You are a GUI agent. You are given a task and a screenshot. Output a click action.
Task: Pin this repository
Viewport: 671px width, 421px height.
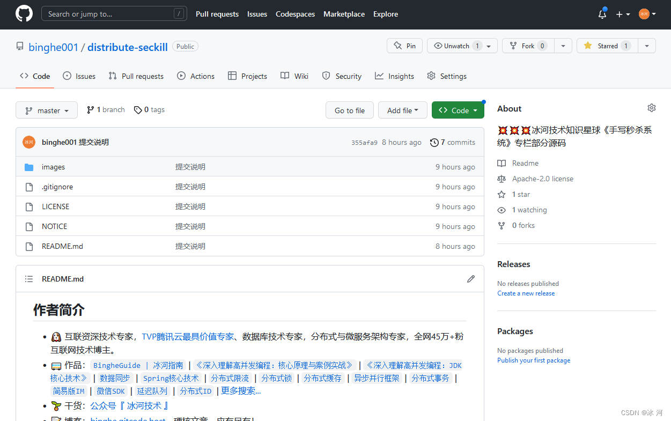404,46
